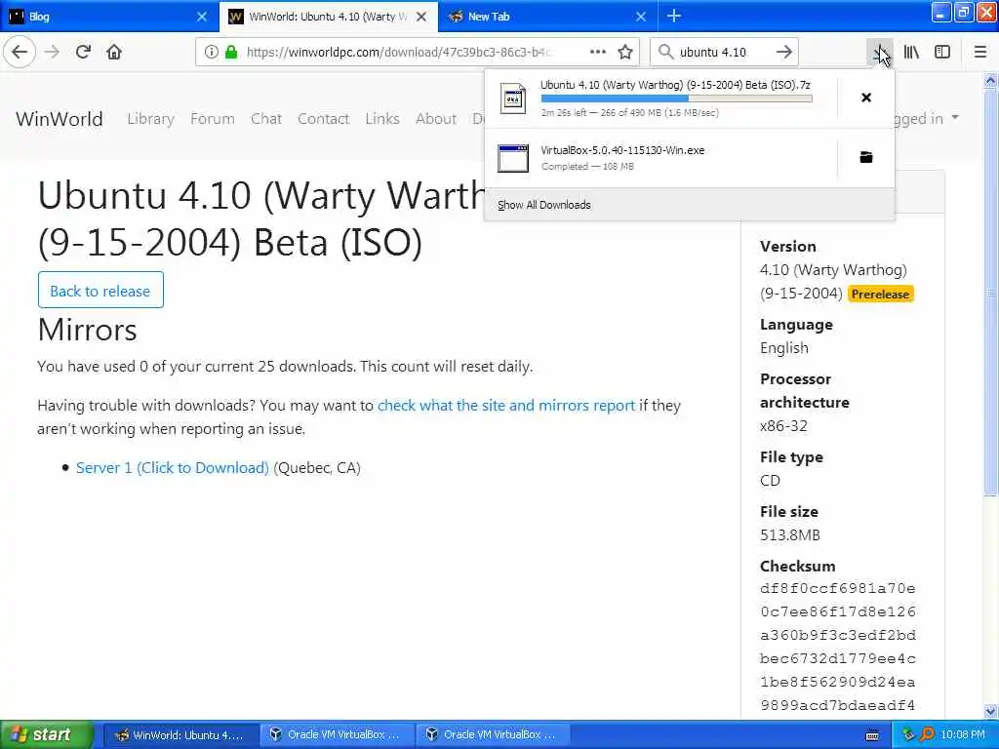Click the ubuntu 4.10 search field
The height and width of the screenshot is (749, 999).
(x=723, y=52)
